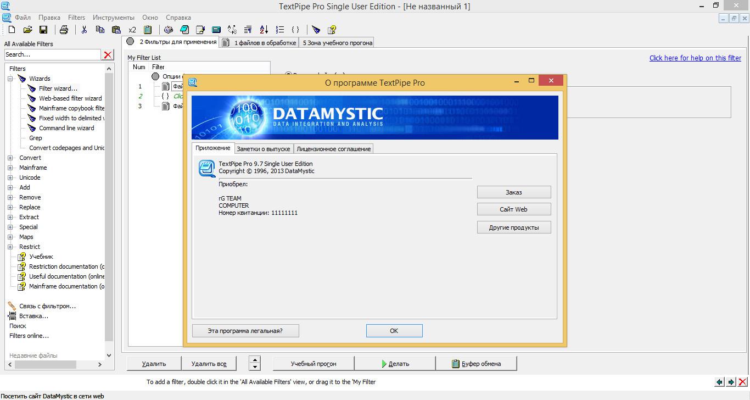
Task: Click the Copy toolbar icon
Action: [100, 30]
